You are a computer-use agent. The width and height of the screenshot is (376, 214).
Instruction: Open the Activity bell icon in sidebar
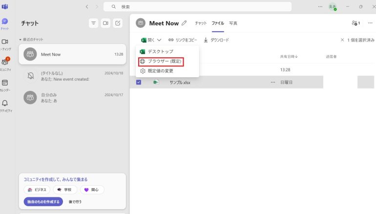point(5,105)
